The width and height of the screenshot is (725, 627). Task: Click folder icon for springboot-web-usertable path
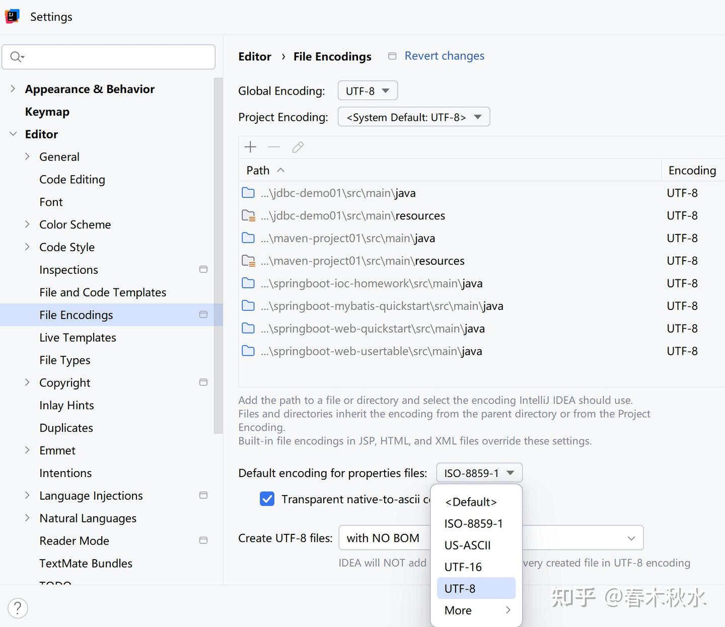248,351
